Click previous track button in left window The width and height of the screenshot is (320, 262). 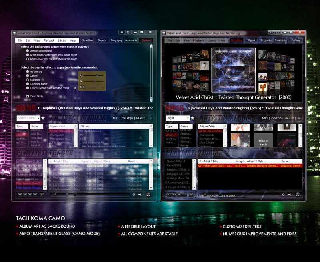[20, 195]
